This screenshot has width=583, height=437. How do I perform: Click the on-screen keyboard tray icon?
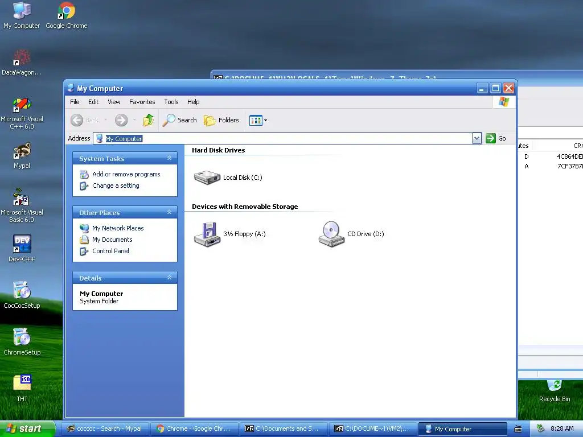coord(518,429)
